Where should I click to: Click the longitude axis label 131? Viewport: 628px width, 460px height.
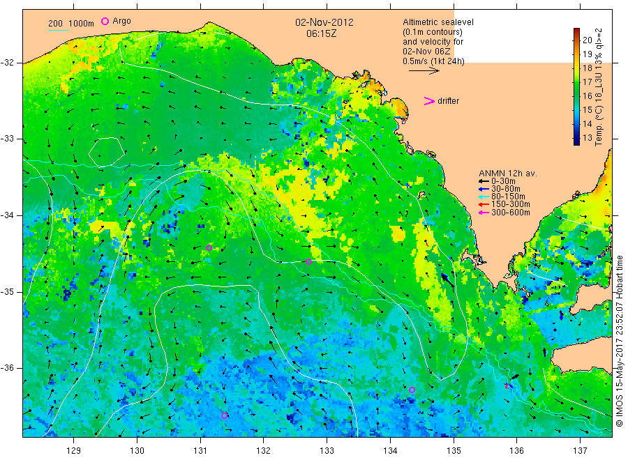(x=200, y=451)
